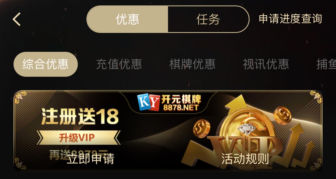
Task: Click the 开元棋牌 brand title
Action: [181, 99]
